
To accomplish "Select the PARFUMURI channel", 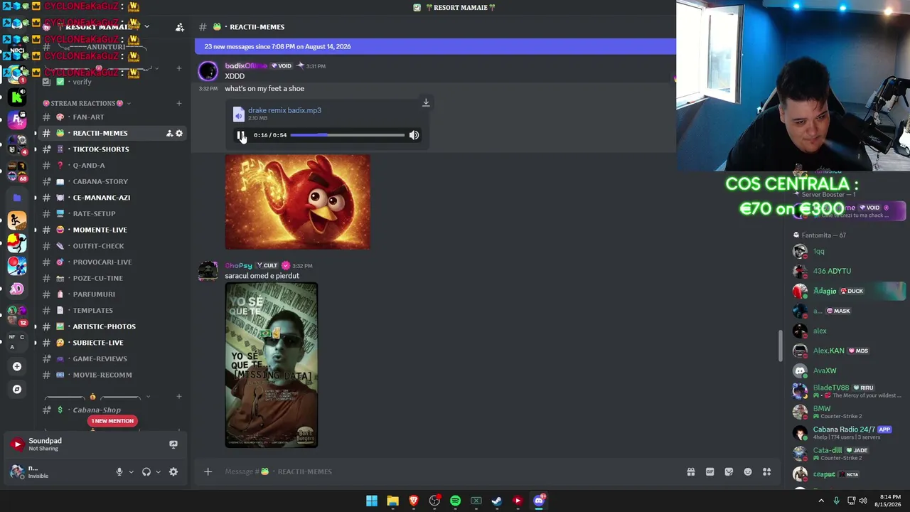I will (x=94, y=294).
